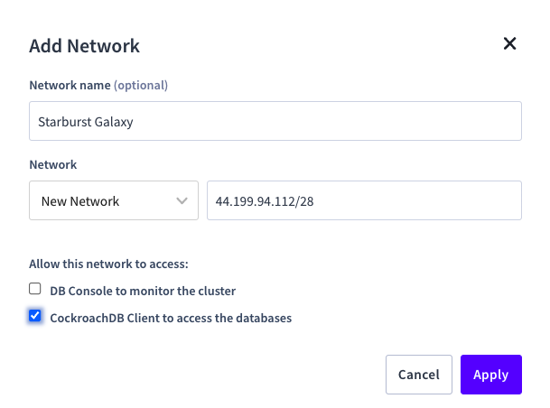Click the 'DB Console to monitor the cluster' label
The image size is (550, 408).
pos(143,292)
